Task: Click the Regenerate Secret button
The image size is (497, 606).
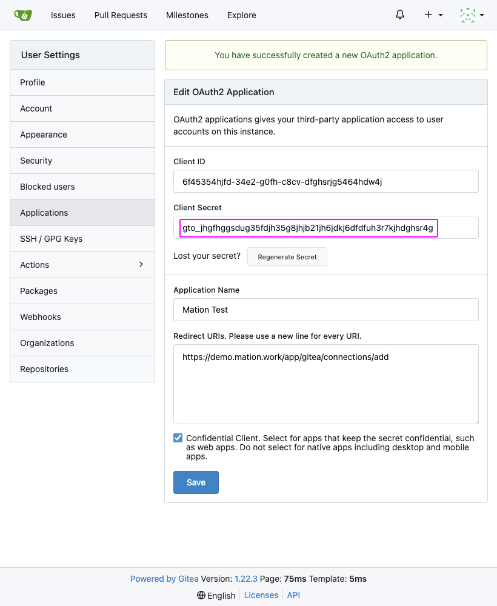Action: (287, 256)
